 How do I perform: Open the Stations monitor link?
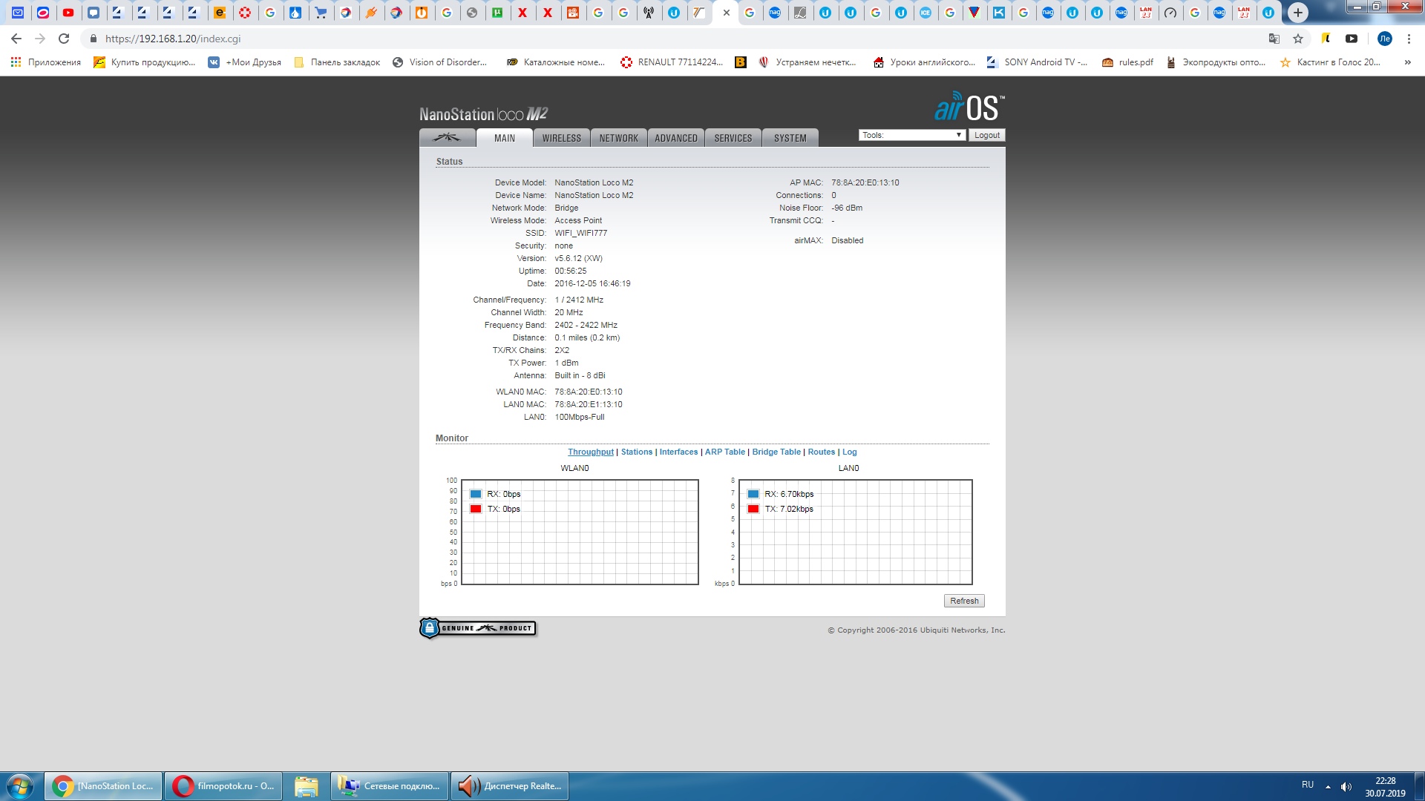tap(637, 452)
